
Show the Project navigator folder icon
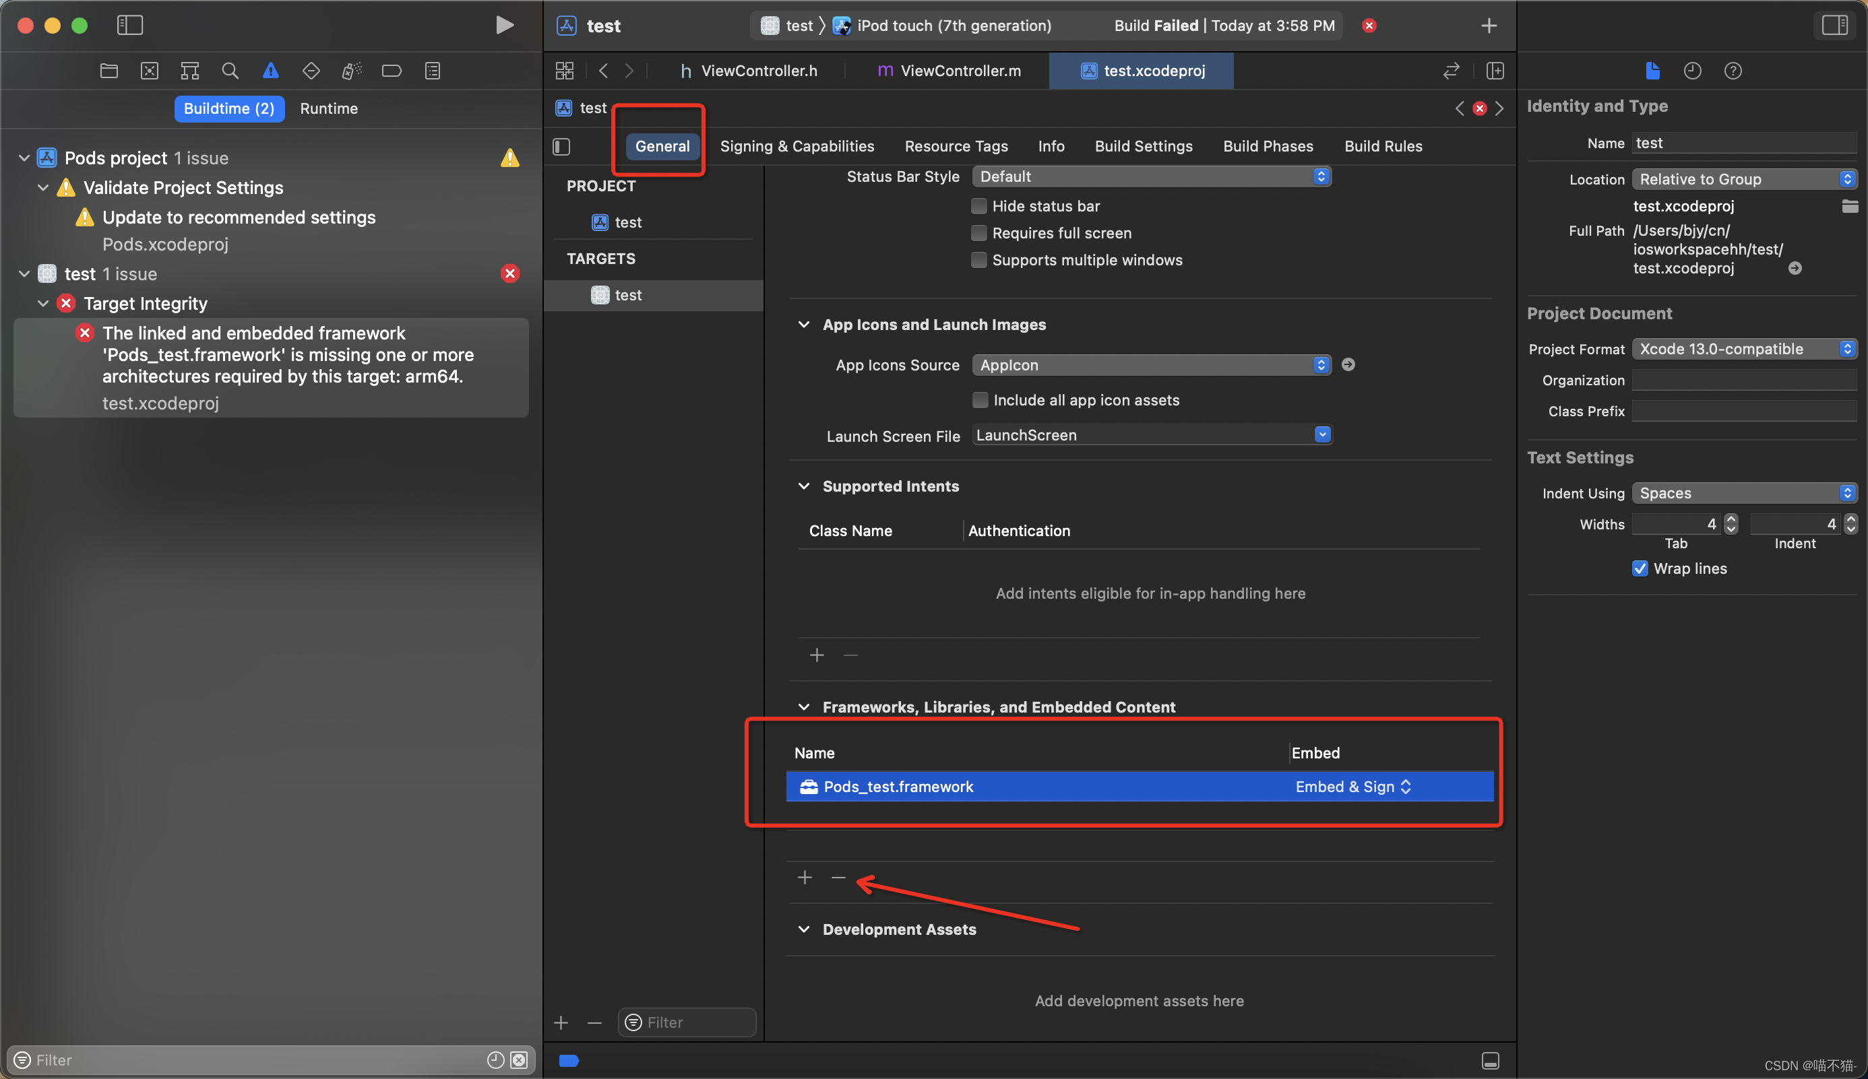(109, 71)
